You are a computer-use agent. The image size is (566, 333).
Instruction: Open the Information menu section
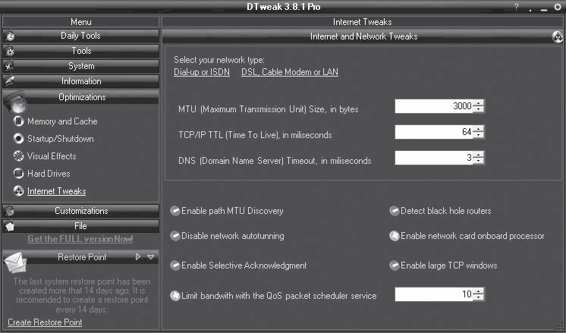[81, 81]
